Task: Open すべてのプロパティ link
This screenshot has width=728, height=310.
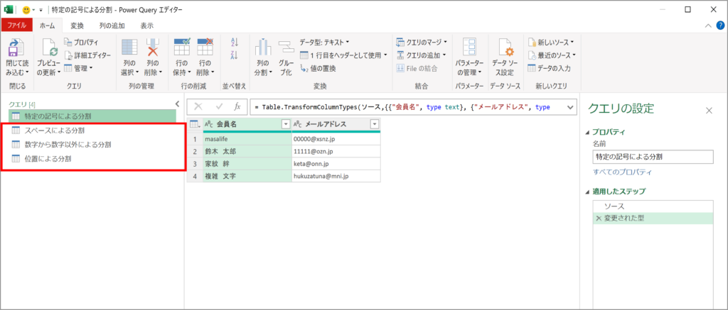Action: (623, 172)
